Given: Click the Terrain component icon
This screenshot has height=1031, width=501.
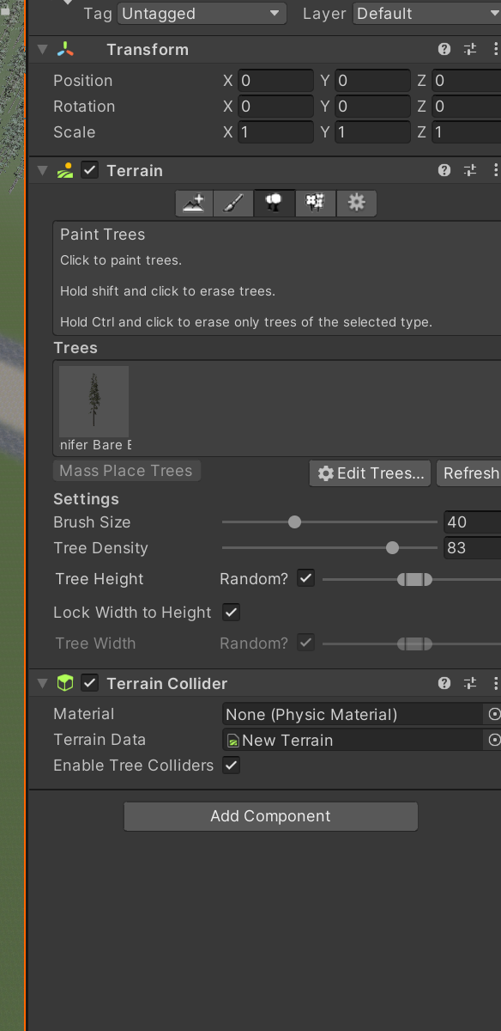Looking at the screenshot, I should [x=65, y=170].
